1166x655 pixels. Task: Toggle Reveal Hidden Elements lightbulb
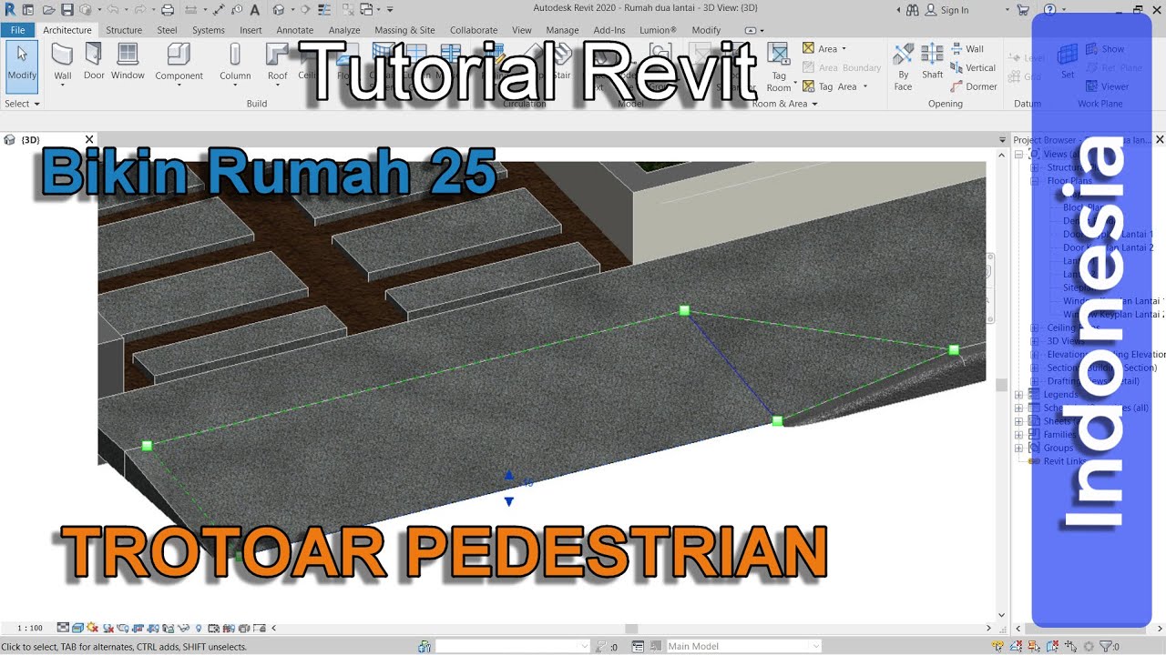[199, 628]
